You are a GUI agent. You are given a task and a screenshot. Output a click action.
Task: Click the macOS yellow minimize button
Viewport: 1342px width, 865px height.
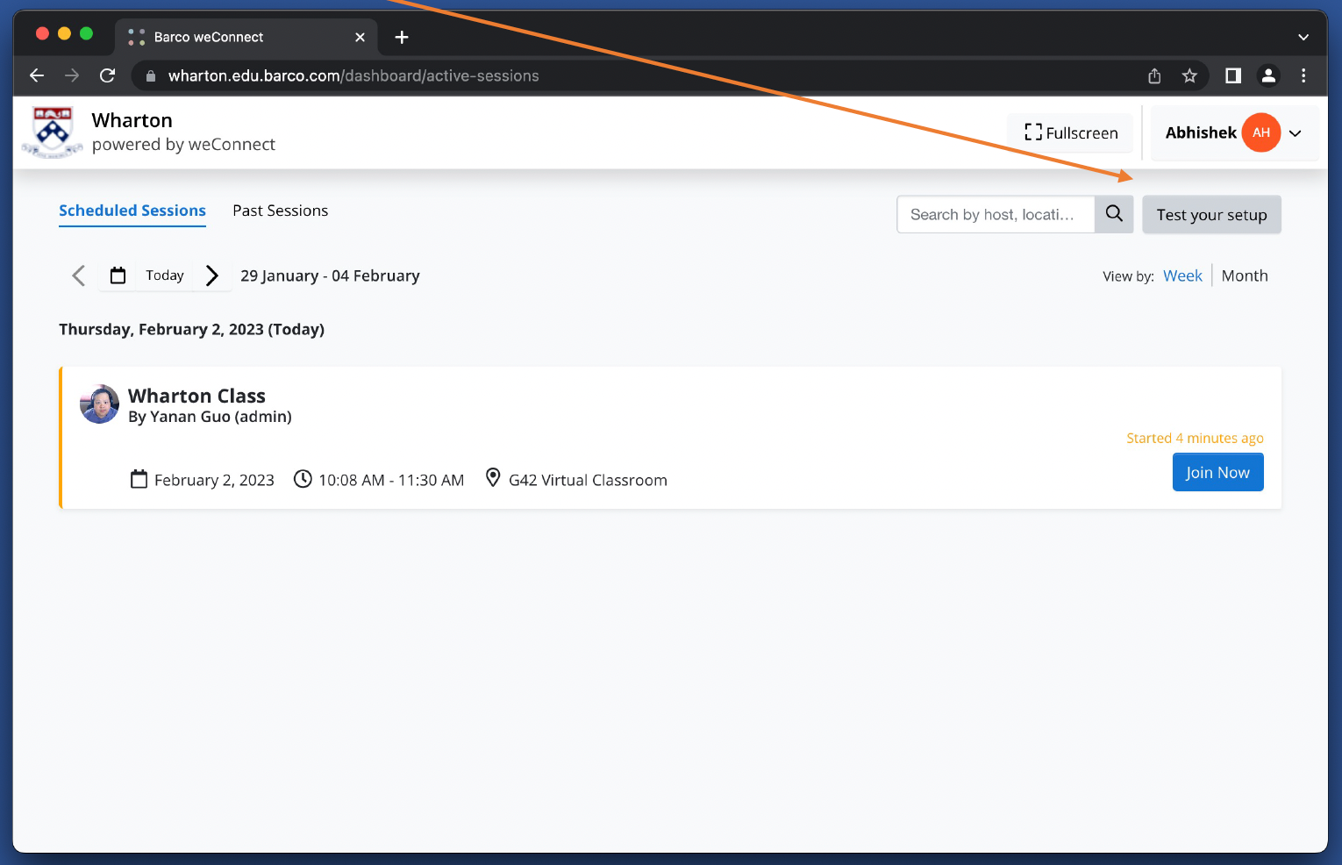point(64,33)
